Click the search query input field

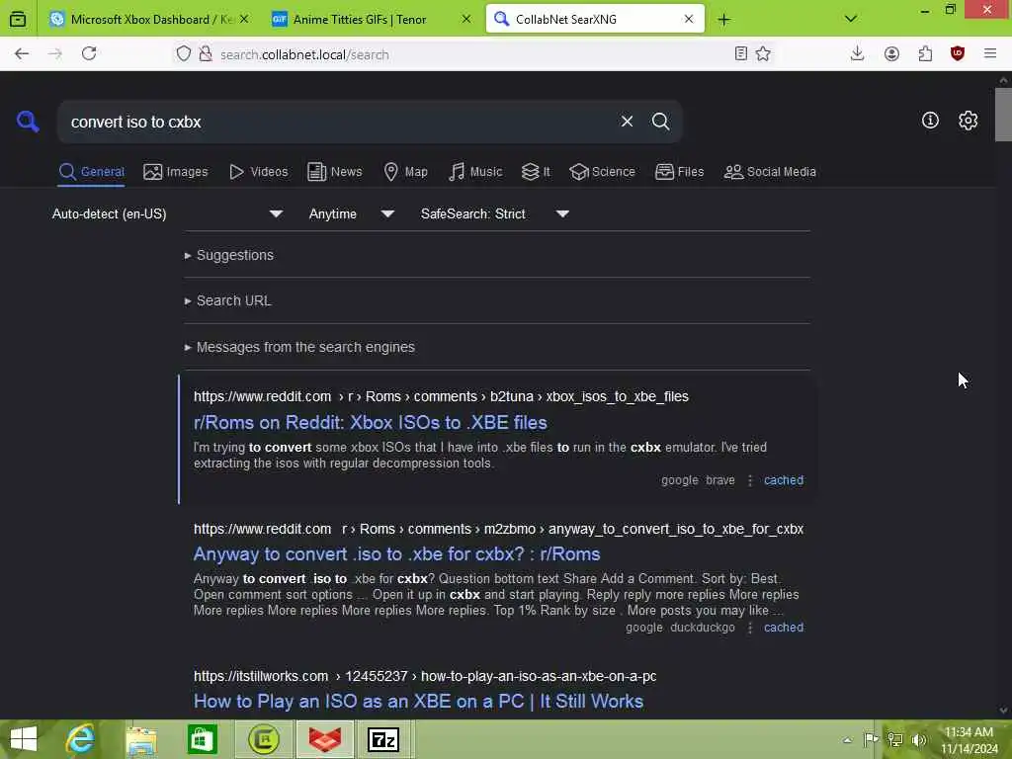pos(339,122)
